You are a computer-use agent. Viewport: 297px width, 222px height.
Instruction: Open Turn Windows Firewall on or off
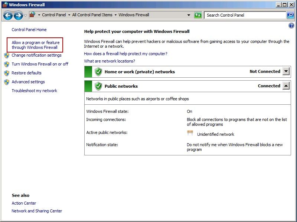pyautogui.click(x=40, y=64)
